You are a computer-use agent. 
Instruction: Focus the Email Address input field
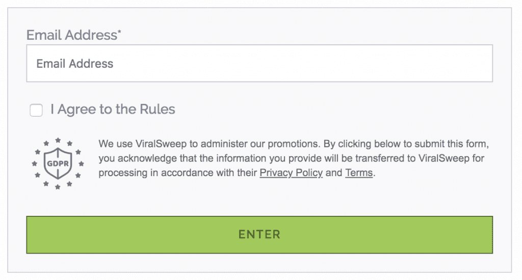259,63
